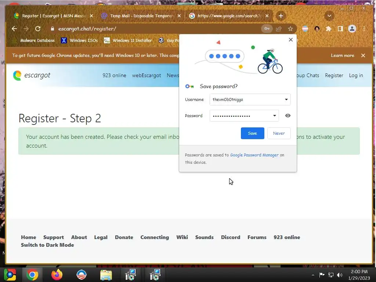
Task: Open the Support footer link
Action: point(54,237)
